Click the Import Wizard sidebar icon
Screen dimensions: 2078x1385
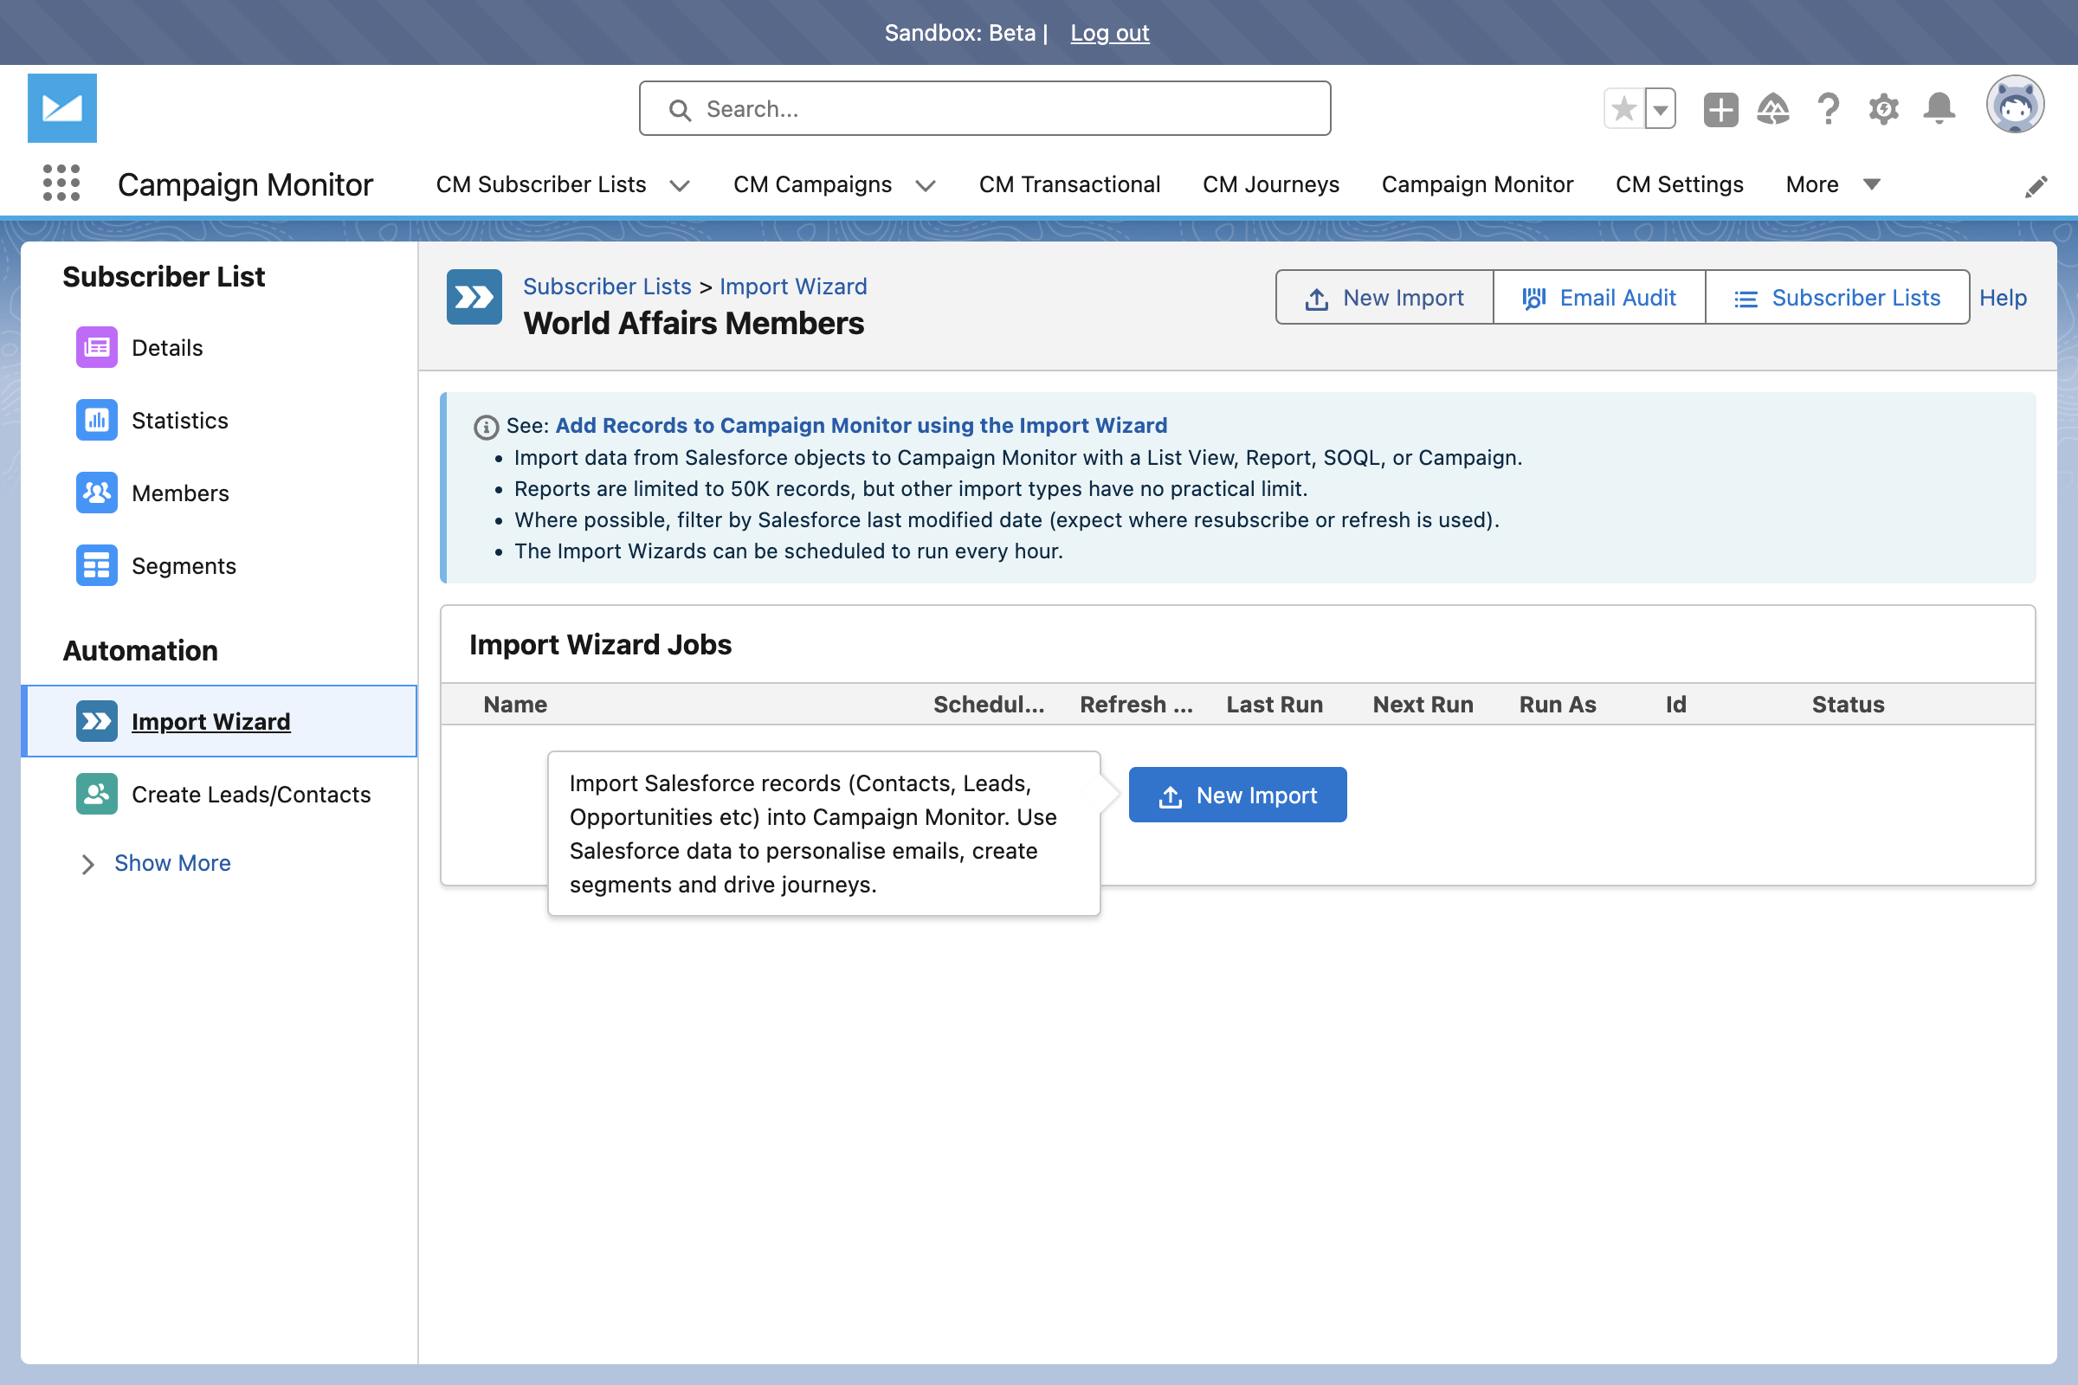96,721
